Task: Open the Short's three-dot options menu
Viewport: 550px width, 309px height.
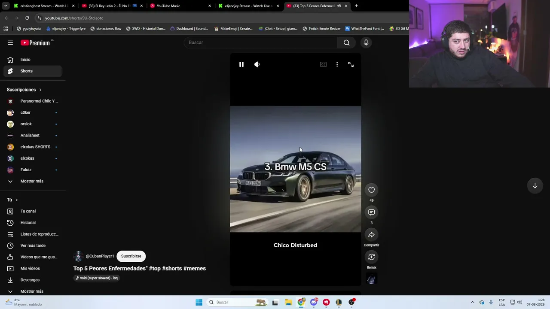Action: point(337,64)
